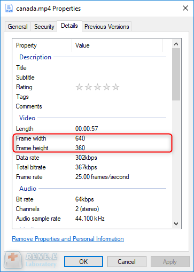Close the canada.mp4 Properties dialog

coord(185,8)
